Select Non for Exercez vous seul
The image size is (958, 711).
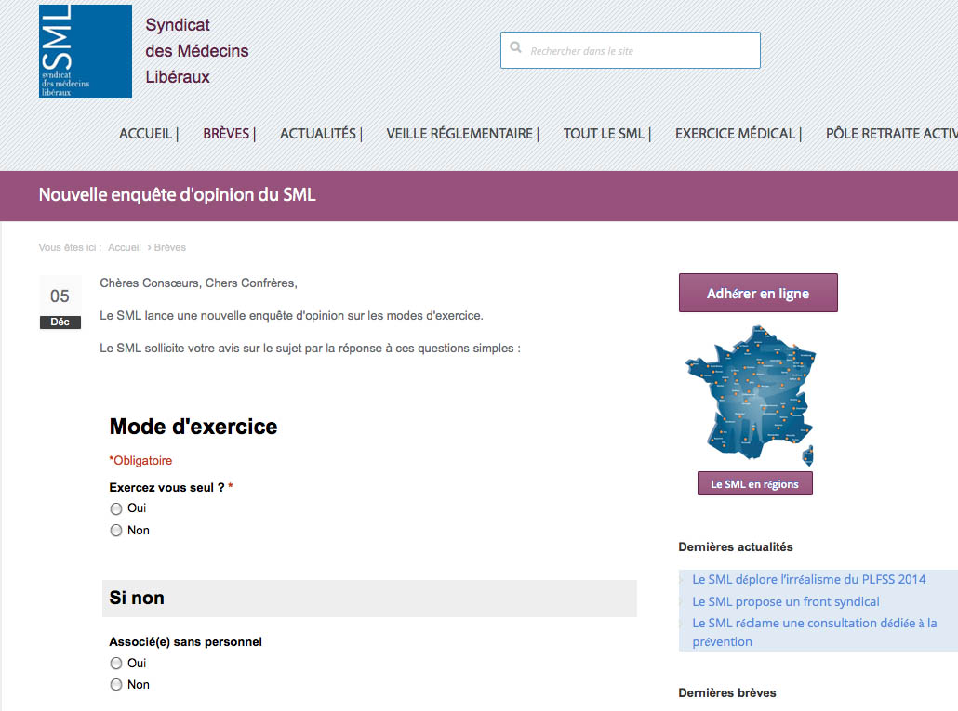click(116, 531)
